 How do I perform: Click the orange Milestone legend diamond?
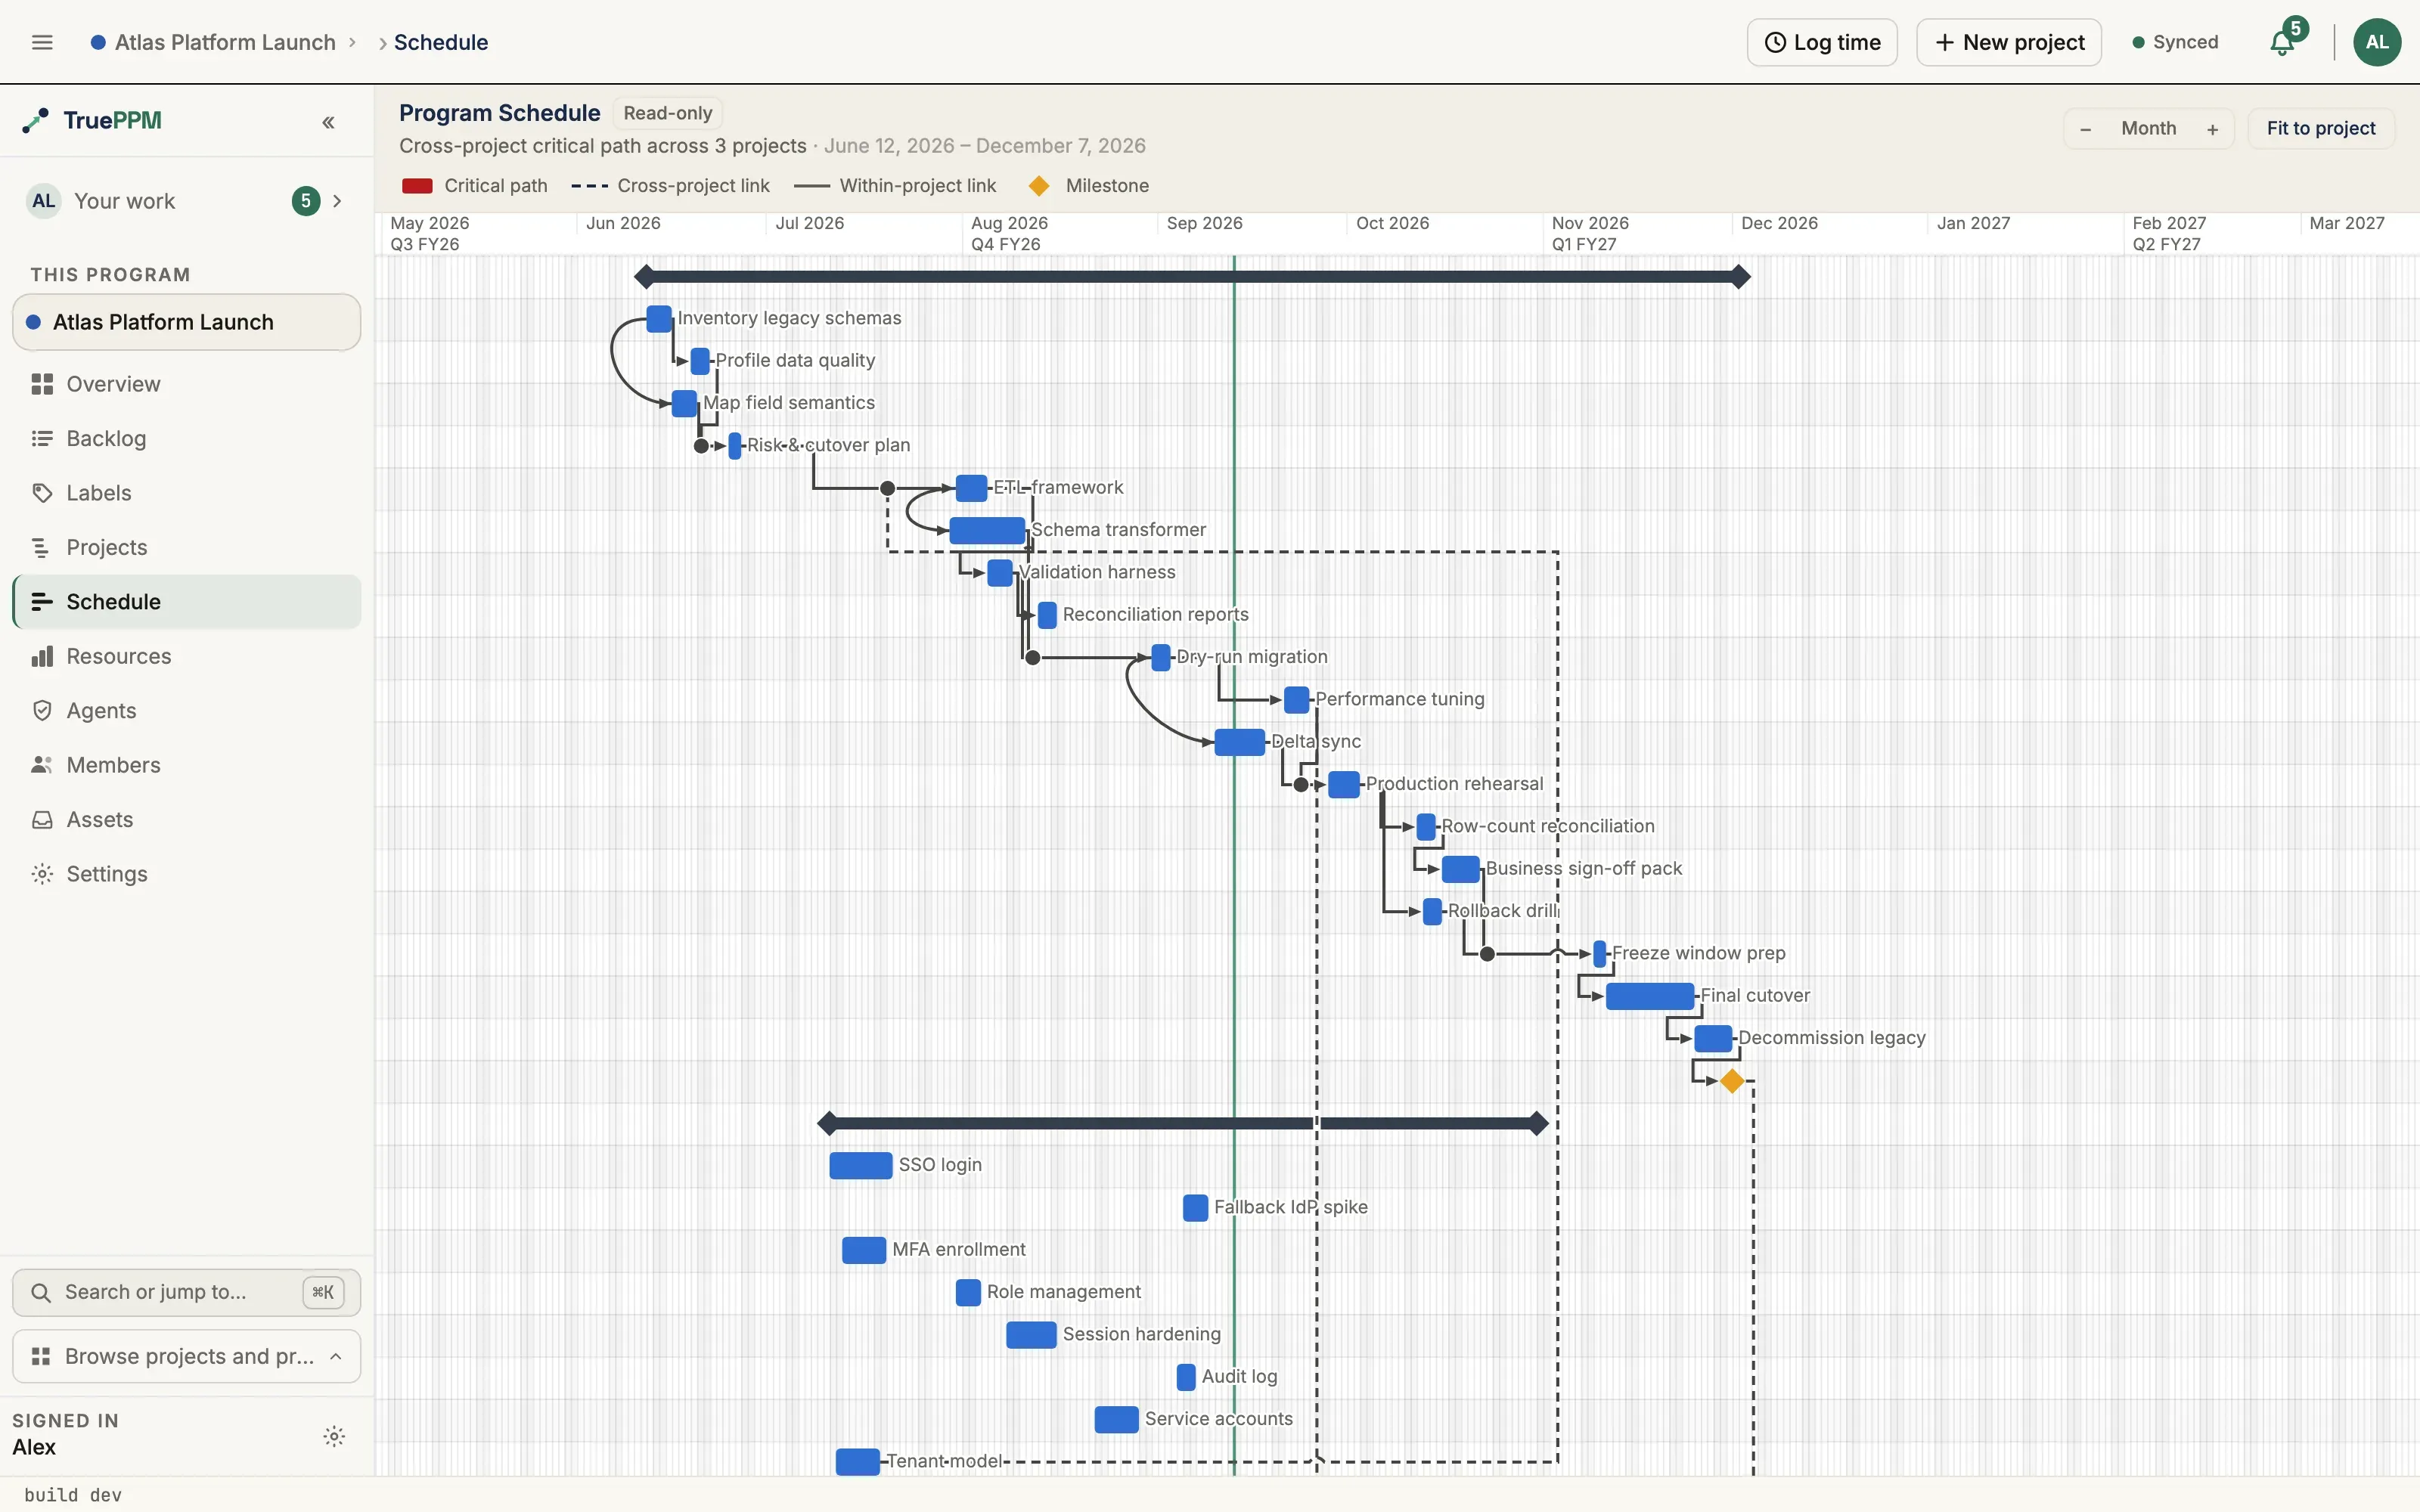(1039, 186)
